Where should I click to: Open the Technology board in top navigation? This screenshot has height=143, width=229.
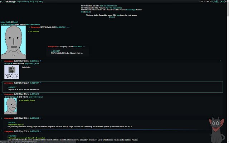pyautogui.click(x=10, y=1)
